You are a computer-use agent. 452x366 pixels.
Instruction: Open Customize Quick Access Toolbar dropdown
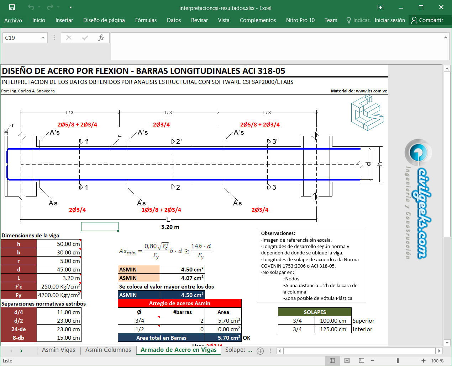70,7
